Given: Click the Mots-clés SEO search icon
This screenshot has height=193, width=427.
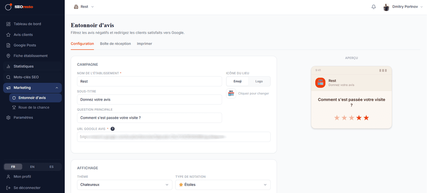Looking at the screenshot, I should [8, 77].
